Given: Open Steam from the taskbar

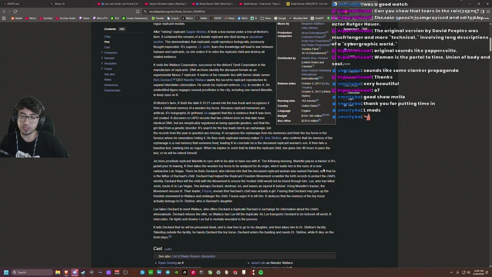Looking at the screenshot, I should pos(83,272).
